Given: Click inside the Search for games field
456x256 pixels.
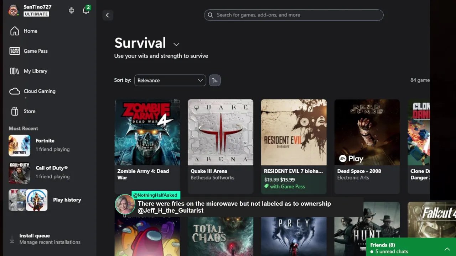Looking at the screenshot, I should point(294,15).
